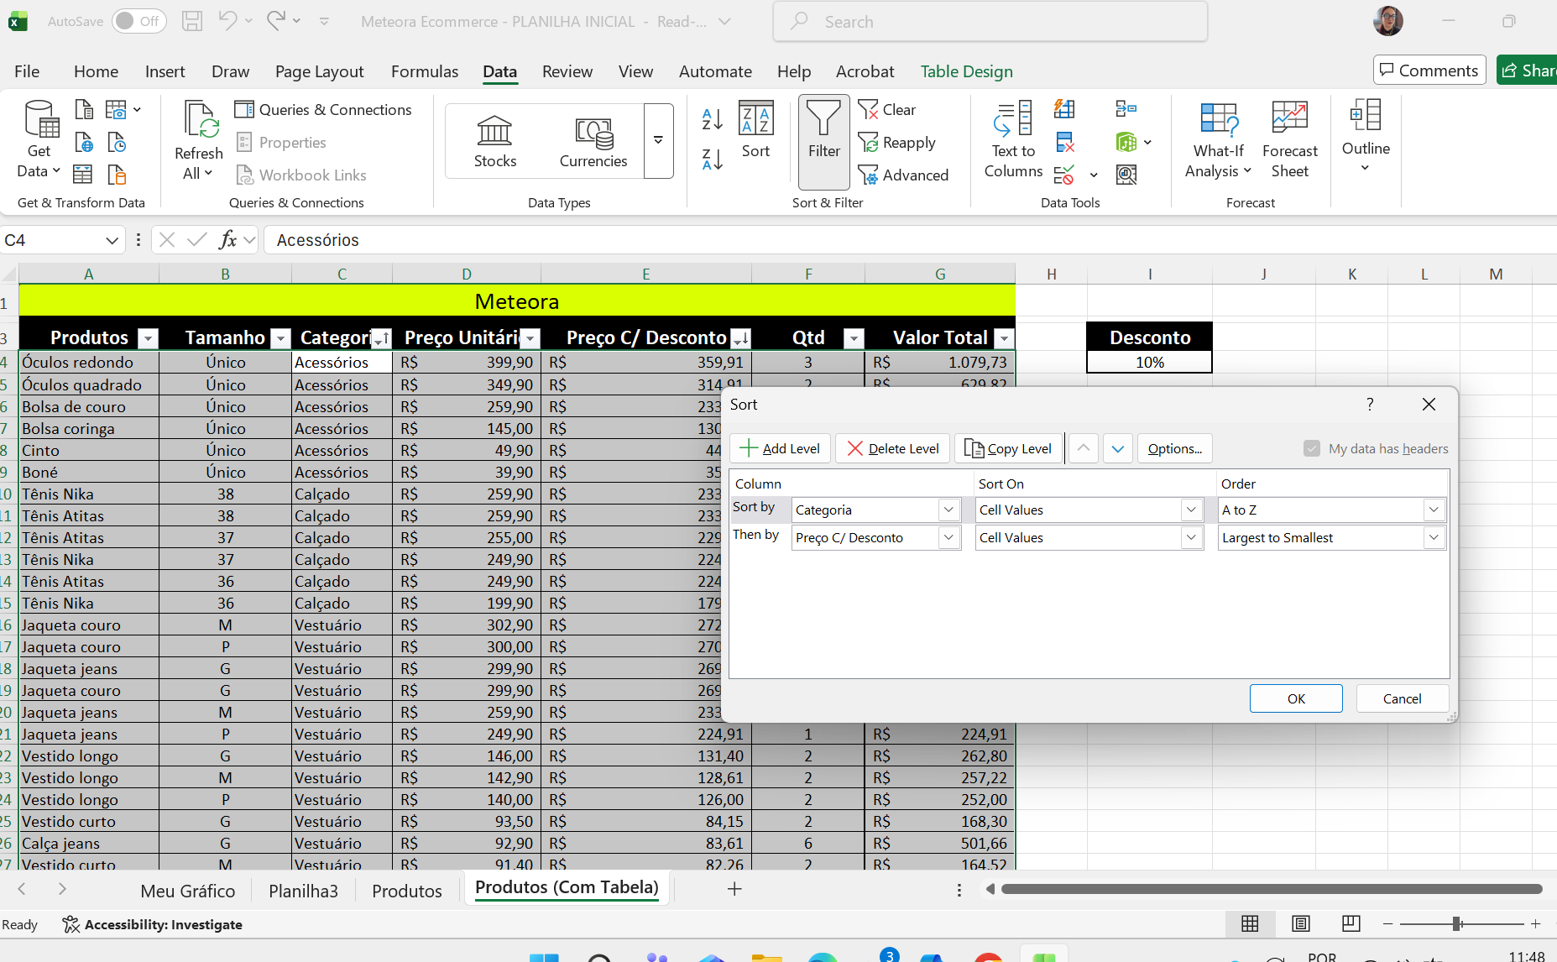Screen dimensions: 1557x962
Task: Open the Draw ribbon tab
Action: 230,71
